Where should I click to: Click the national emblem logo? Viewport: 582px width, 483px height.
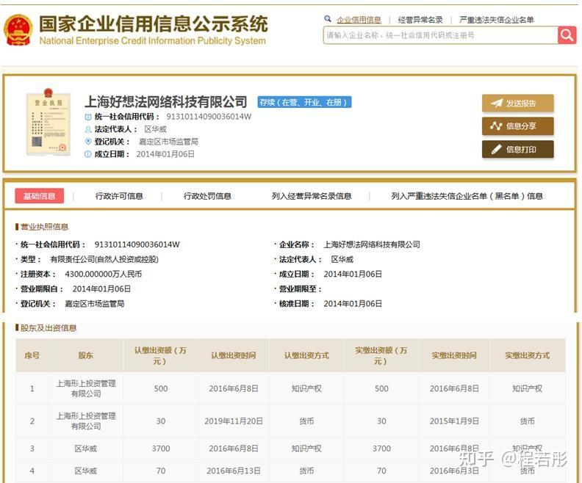tap(18, 30)
